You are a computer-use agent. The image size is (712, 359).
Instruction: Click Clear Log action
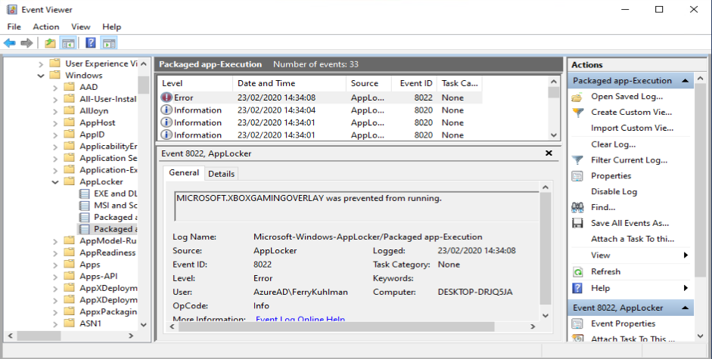point(613,144)
